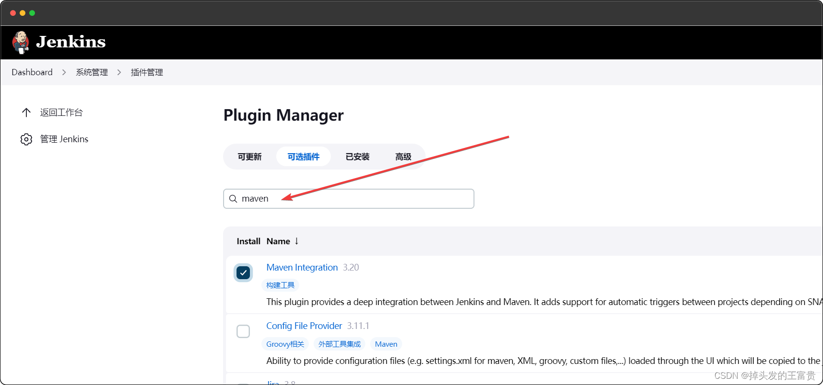Click the Maven category tag
The image size is (823, 385).
pyautogui.click(x=386, y=344)
